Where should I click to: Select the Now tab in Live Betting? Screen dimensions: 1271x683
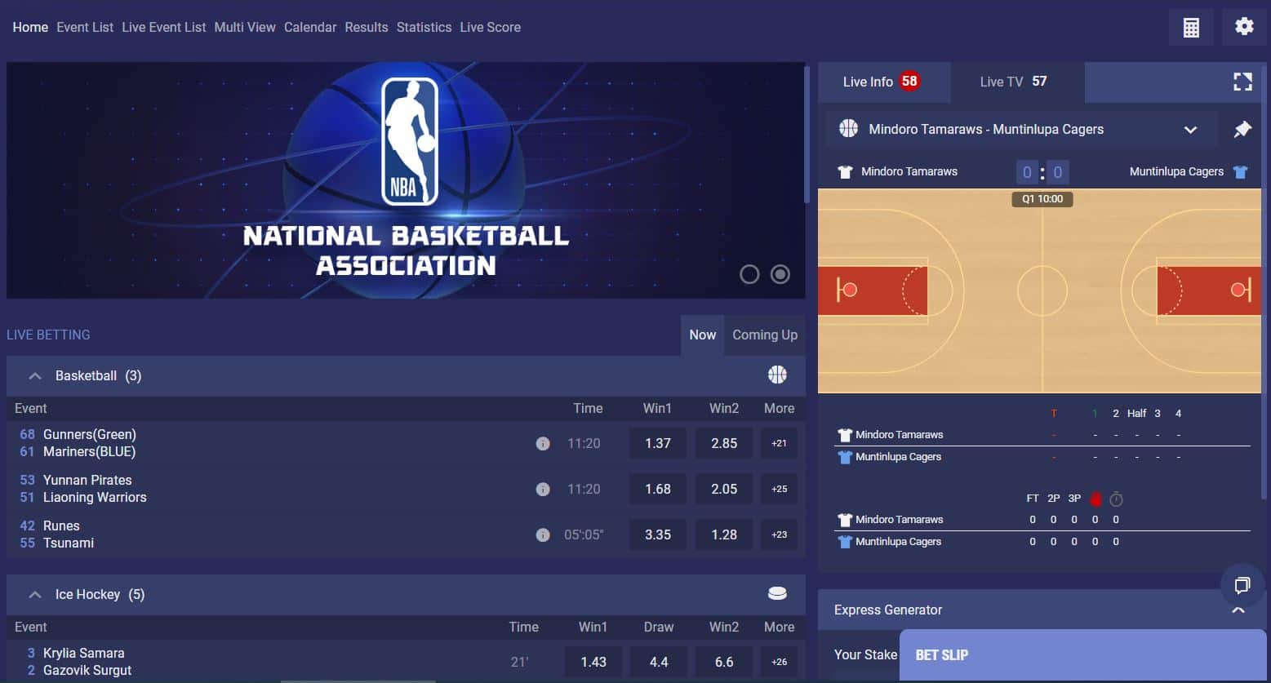click(702, 335)
